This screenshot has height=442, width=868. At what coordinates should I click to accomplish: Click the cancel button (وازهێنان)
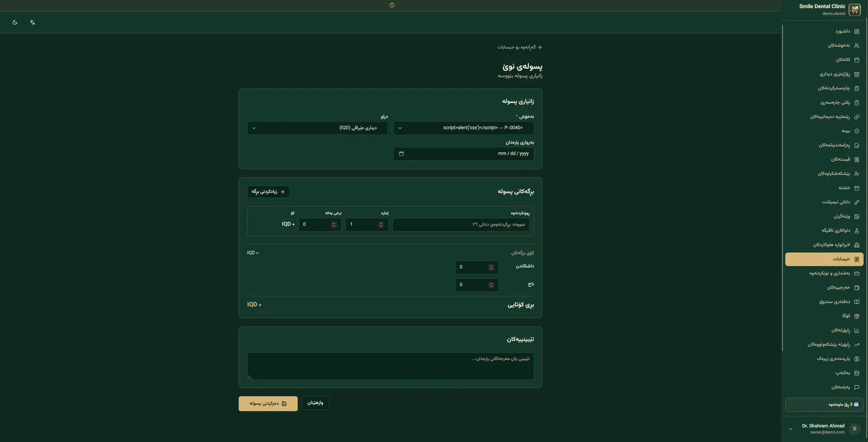click(315, 403)
